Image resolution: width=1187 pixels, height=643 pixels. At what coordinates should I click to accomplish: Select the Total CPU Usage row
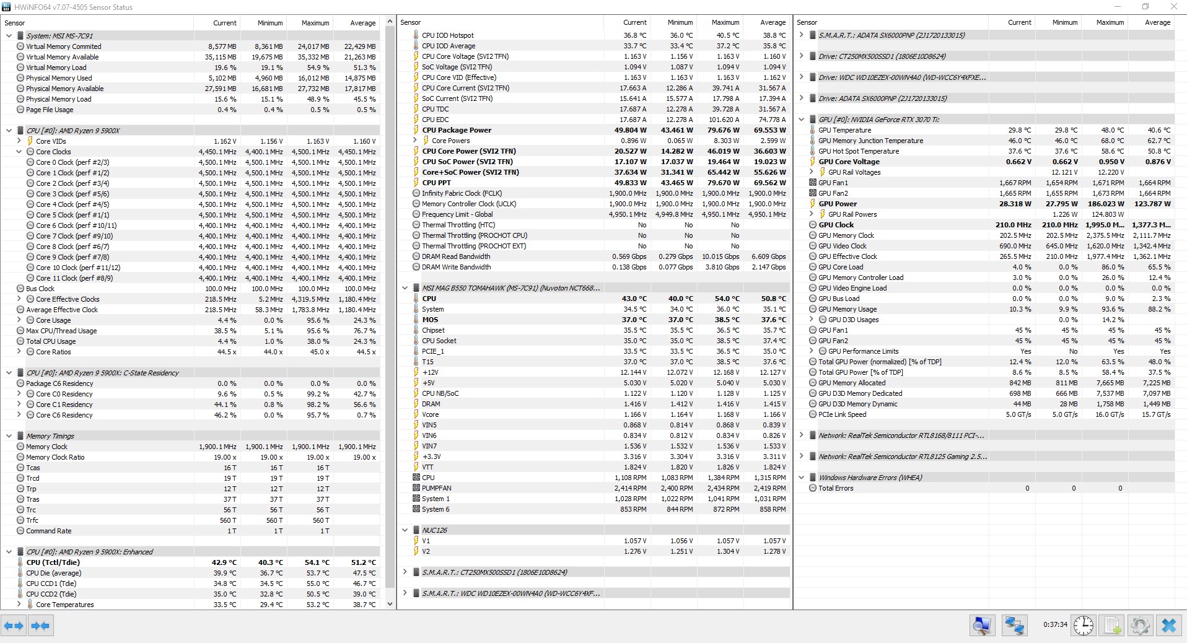click(x=191, y=341)
